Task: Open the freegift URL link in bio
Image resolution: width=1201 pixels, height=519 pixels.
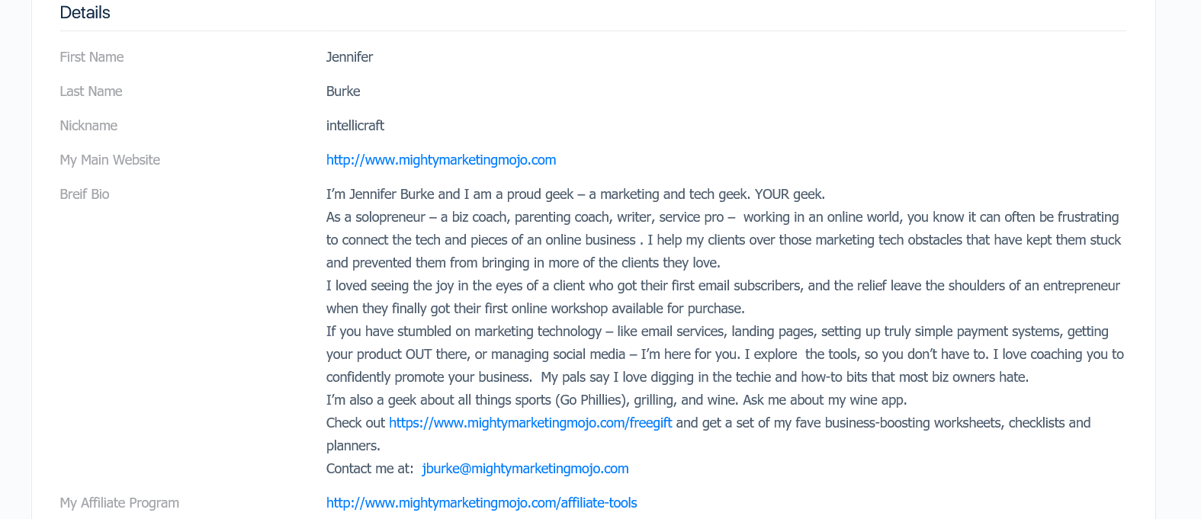Action: pyautogui.click(x=530, y=423)
